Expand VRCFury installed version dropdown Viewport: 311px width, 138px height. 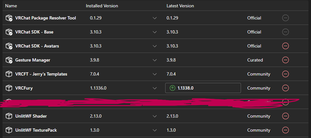coord(155,88)
